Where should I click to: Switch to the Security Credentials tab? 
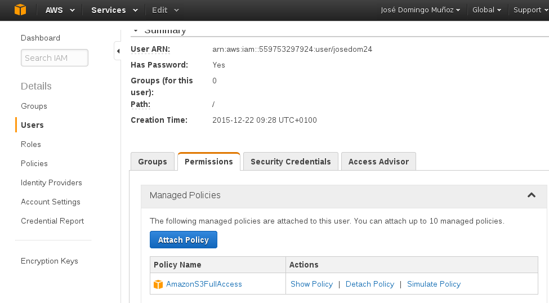tap(291, 162)
